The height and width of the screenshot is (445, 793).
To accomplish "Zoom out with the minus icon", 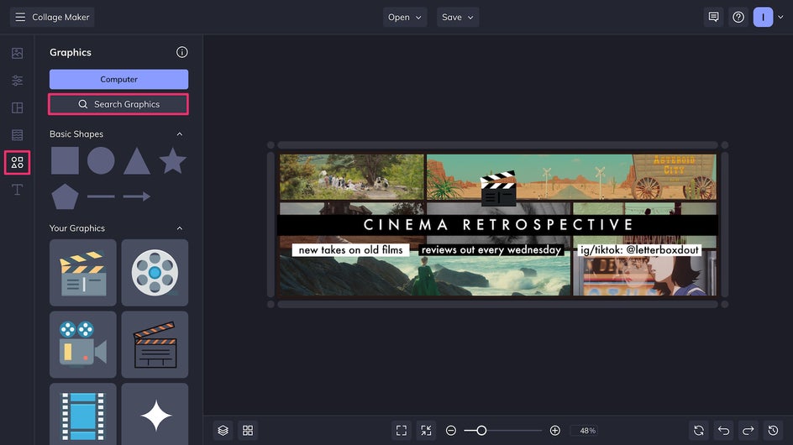I will tap(451, 430).
